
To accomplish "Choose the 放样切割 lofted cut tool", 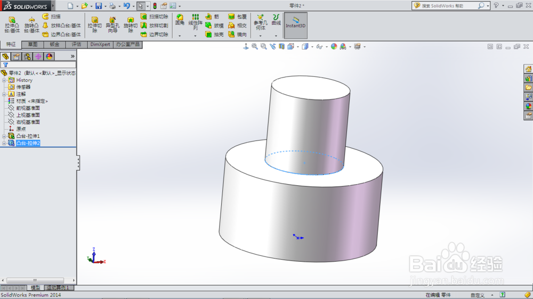I will 155,26.
